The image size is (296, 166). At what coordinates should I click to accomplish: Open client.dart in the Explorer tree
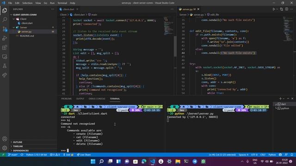pyautogui.click(x=33, y=23)
